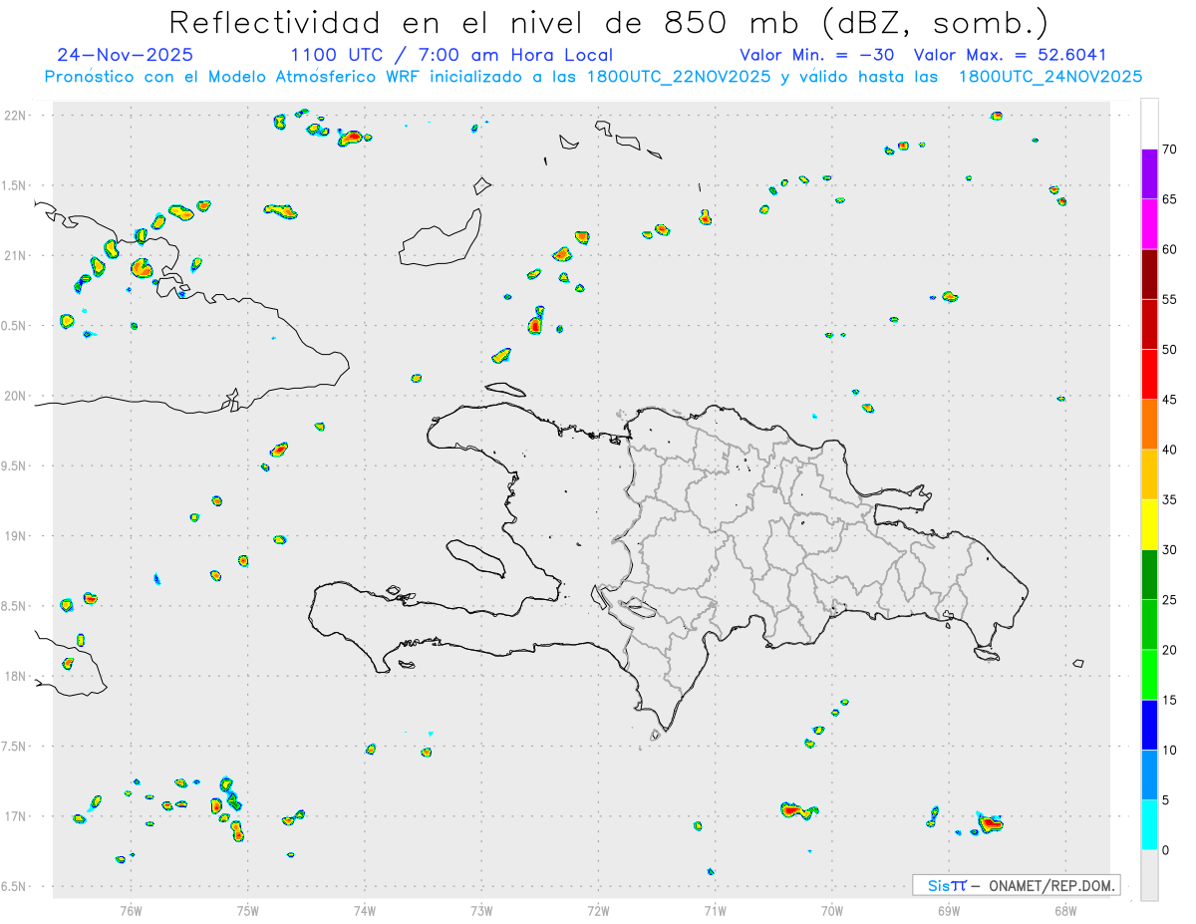This screenshot has width=1196, height=924.
Task: Click the yellow 30–35 dBZ color band
Action: coord(1149,524)
